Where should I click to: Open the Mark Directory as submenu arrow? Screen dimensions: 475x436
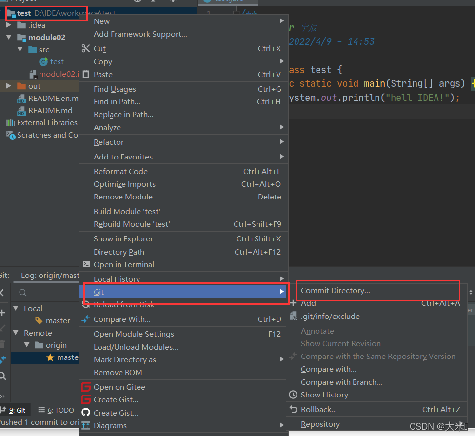coord(282,359)
